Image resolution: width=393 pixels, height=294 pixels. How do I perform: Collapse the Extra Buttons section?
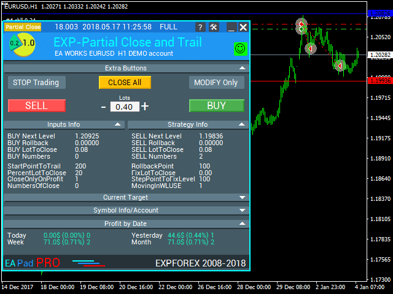[242, 68]
